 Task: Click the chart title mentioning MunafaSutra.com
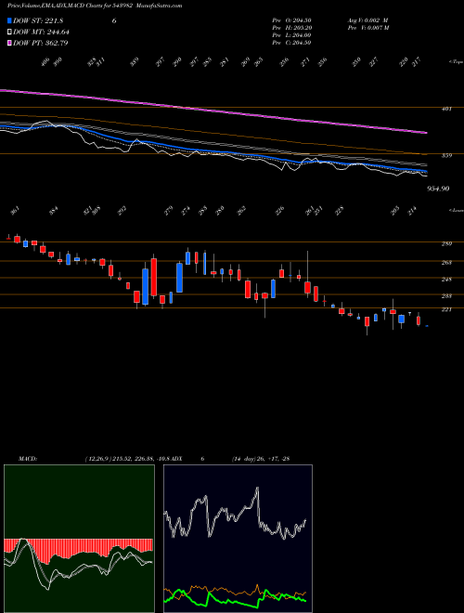[95, 6]
